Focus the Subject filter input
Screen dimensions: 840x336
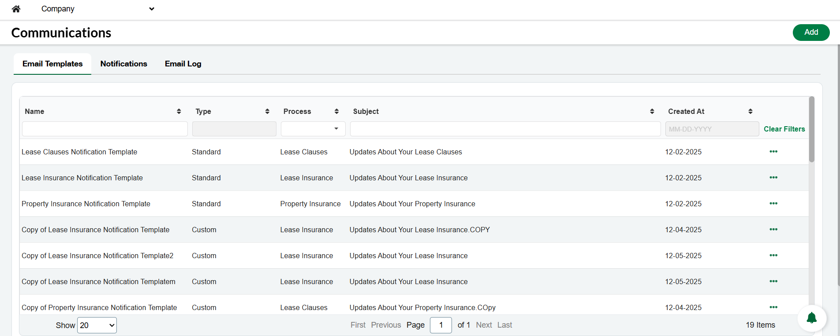coord(505,129)
